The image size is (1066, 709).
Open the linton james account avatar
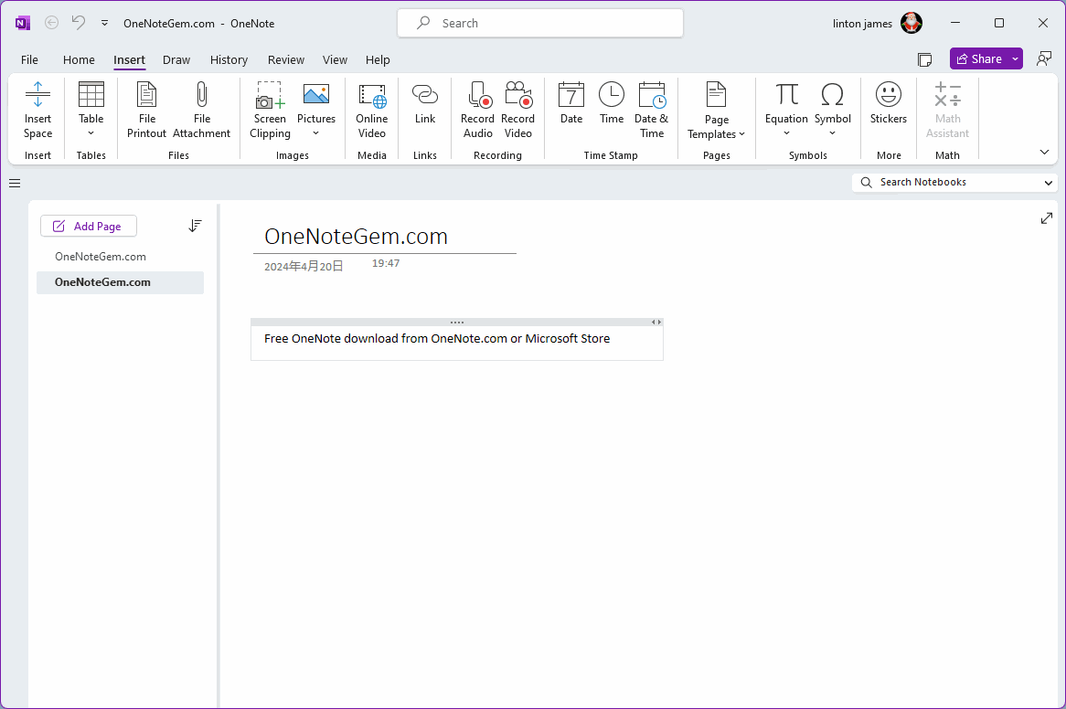(911, 23)
